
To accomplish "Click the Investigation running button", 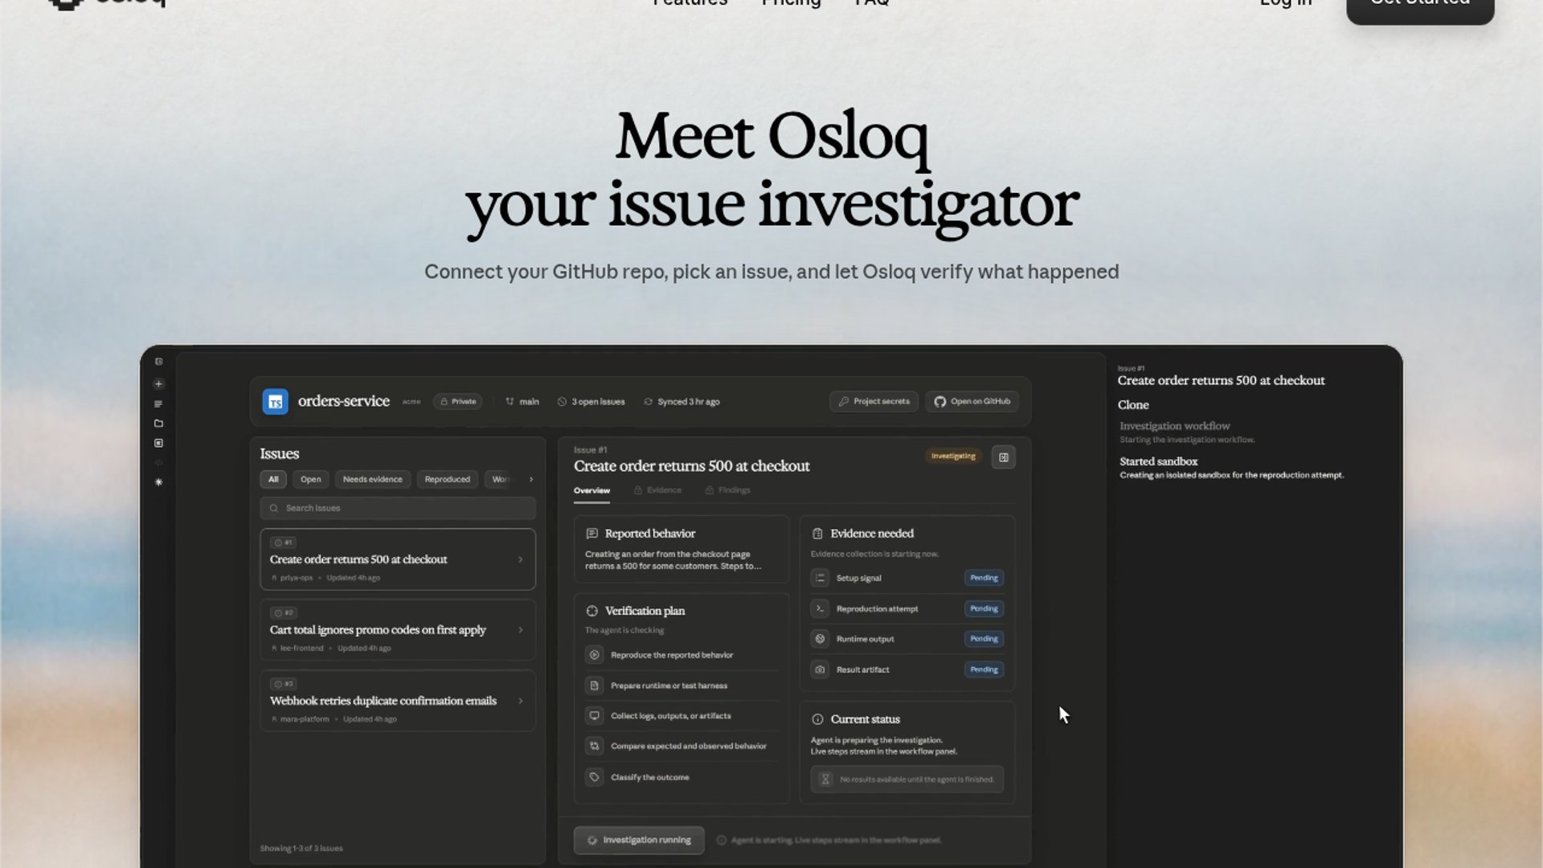I will 639,840.
